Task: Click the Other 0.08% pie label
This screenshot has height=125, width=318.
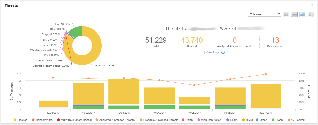Action: click(57, 29)
